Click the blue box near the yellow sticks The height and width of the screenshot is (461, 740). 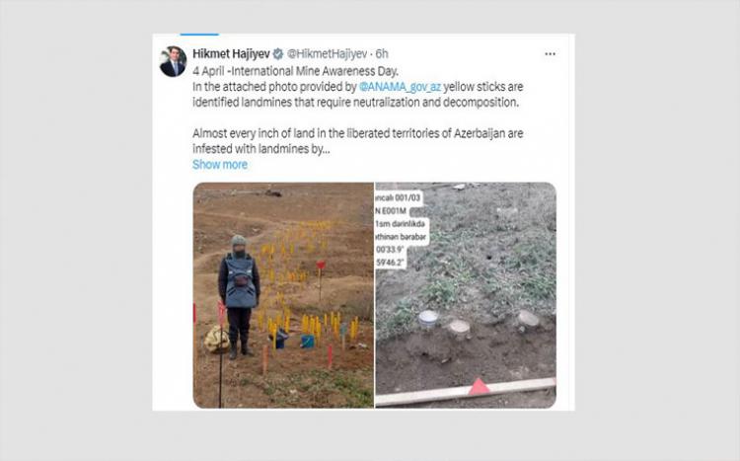pyautogui.click(x=307, y=341)
